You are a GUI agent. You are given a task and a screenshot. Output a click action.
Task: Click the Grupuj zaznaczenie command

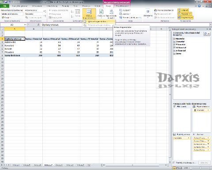pos(58,10)
